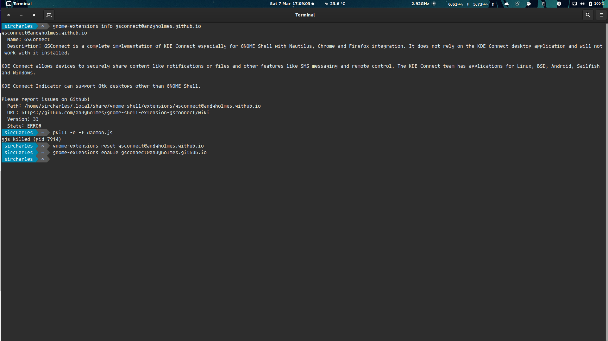Click the Terminal title bar label

tap(305, 15)
